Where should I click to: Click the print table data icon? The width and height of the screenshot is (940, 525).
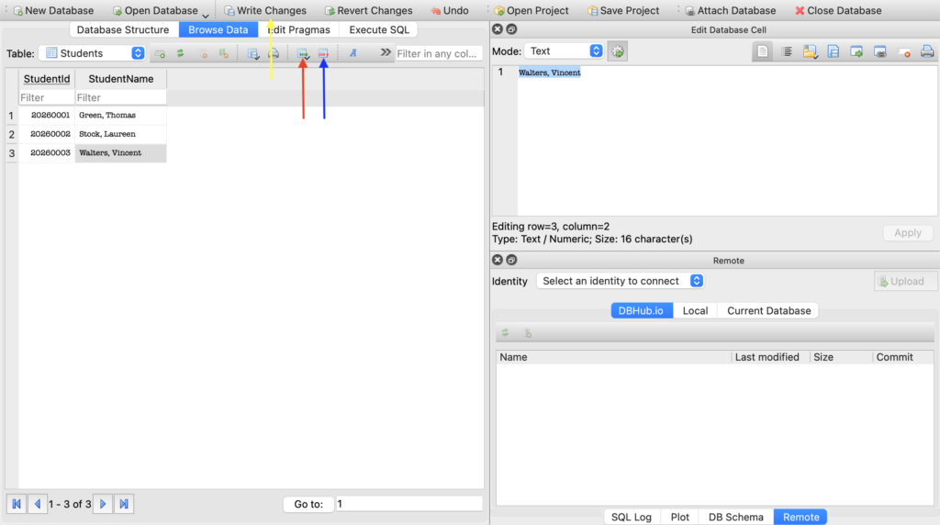click(274, 54)
